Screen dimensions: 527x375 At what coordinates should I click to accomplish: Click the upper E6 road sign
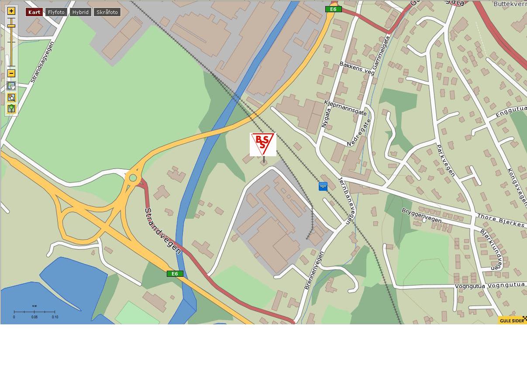coord(333,9)
